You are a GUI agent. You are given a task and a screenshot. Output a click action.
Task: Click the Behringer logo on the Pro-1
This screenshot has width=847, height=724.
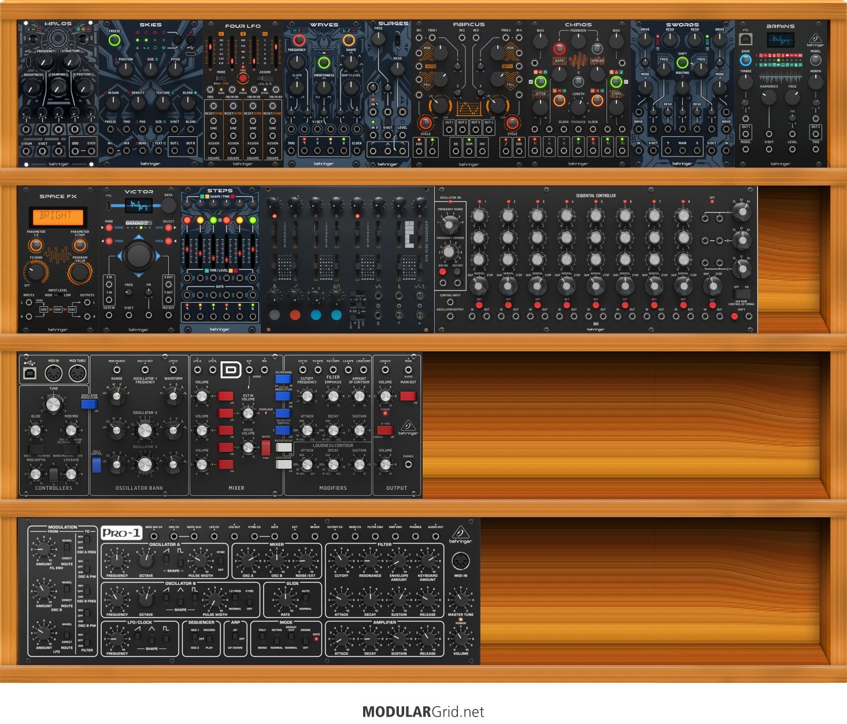pos(460,533)
